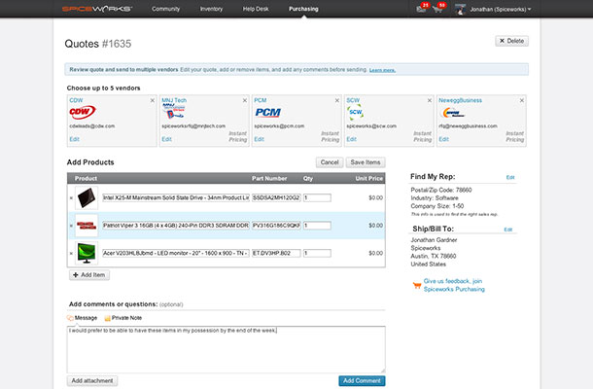Screen dimensions: 593x389
Task: Edit the MNJ Tech vendor details
Action: [166, 139]
